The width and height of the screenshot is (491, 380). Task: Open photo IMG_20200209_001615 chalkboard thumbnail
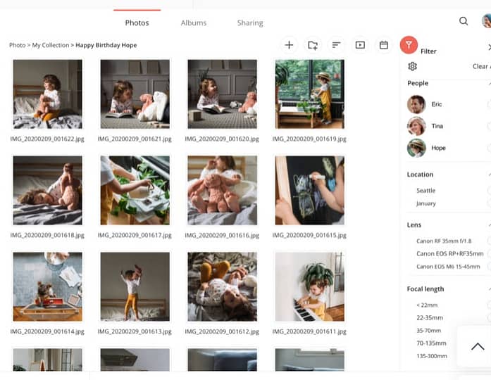click(x=310, y=191)
